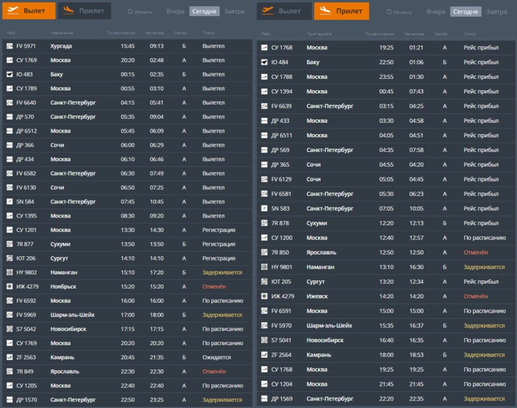
Task: Switch to the Вылет tab on the arrivals board
Action: (x=284, y=11)
